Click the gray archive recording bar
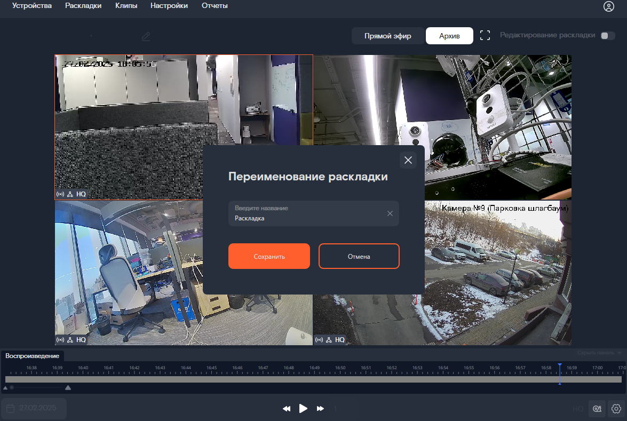The width and height of the screenshot is (627, 421). 314,379
